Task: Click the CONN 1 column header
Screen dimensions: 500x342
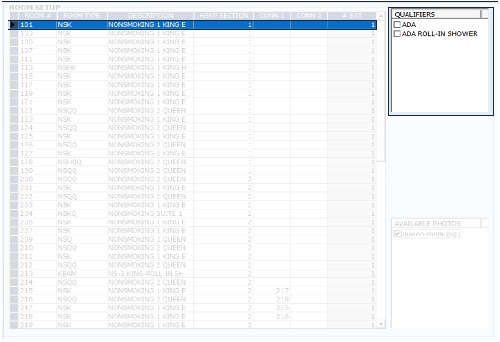Action: pyautogui.click(x=272, y=16)
